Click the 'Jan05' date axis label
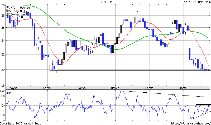The image size is (211, 125). [81, 88]
